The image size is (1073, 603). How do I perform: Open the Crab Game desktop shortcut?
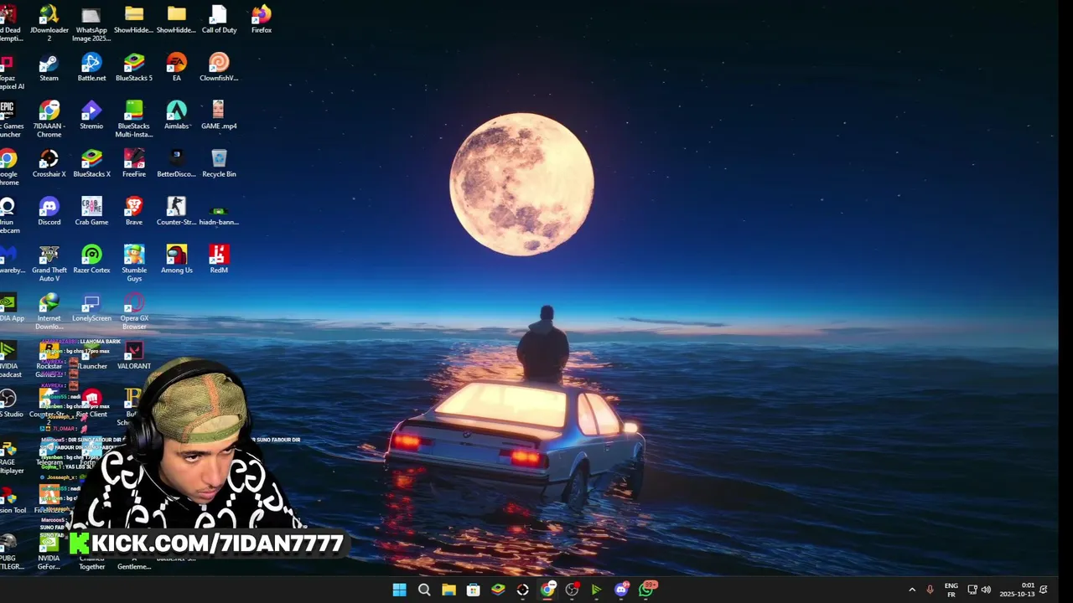(91, 211)
